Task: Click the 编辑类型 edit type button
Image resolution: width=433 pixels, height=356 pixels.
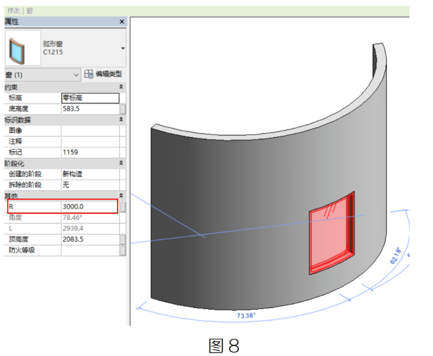Action: [103, 74]
